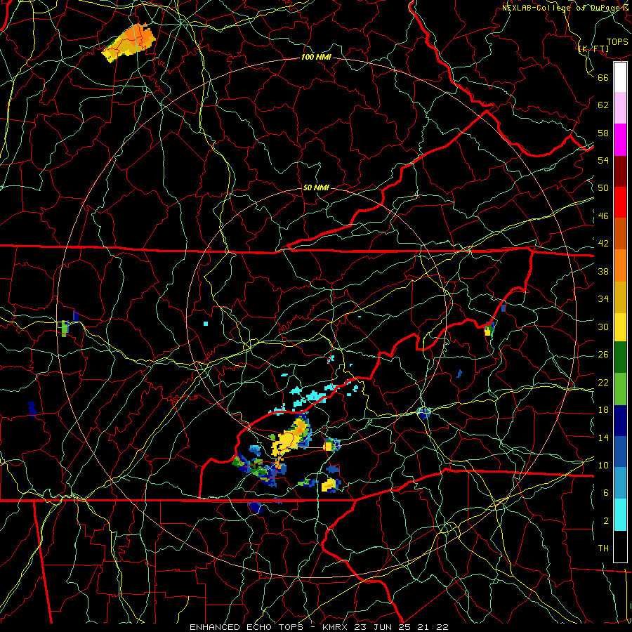Click legend number 30

(603, 327)
